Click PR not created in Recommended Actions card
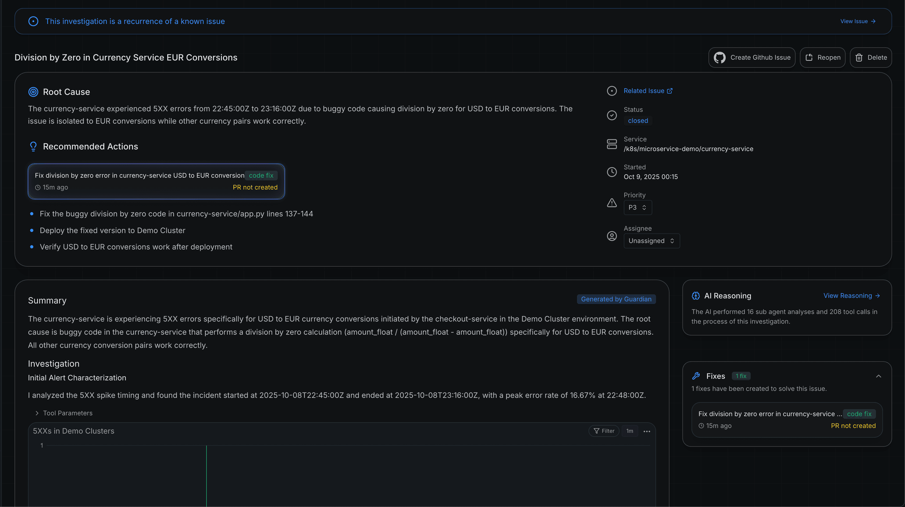 [x=255, y=188]
